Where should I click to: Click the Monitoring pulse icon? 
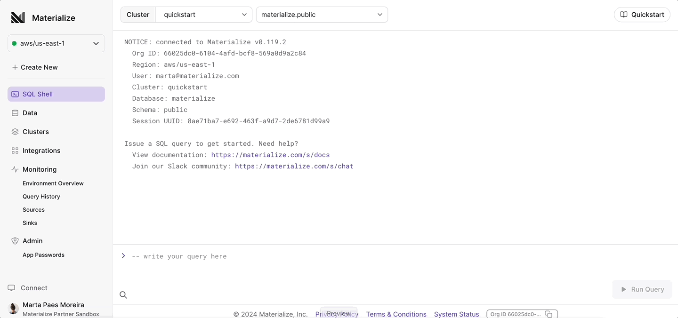[14, 169]
